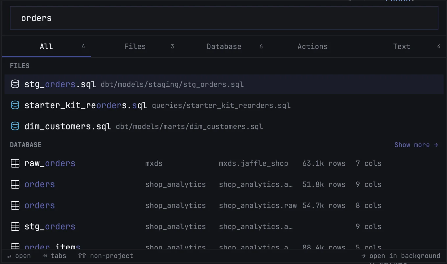Click table icon of 54.7k rows orders
The image size is (447, 264).
[15, 205]
